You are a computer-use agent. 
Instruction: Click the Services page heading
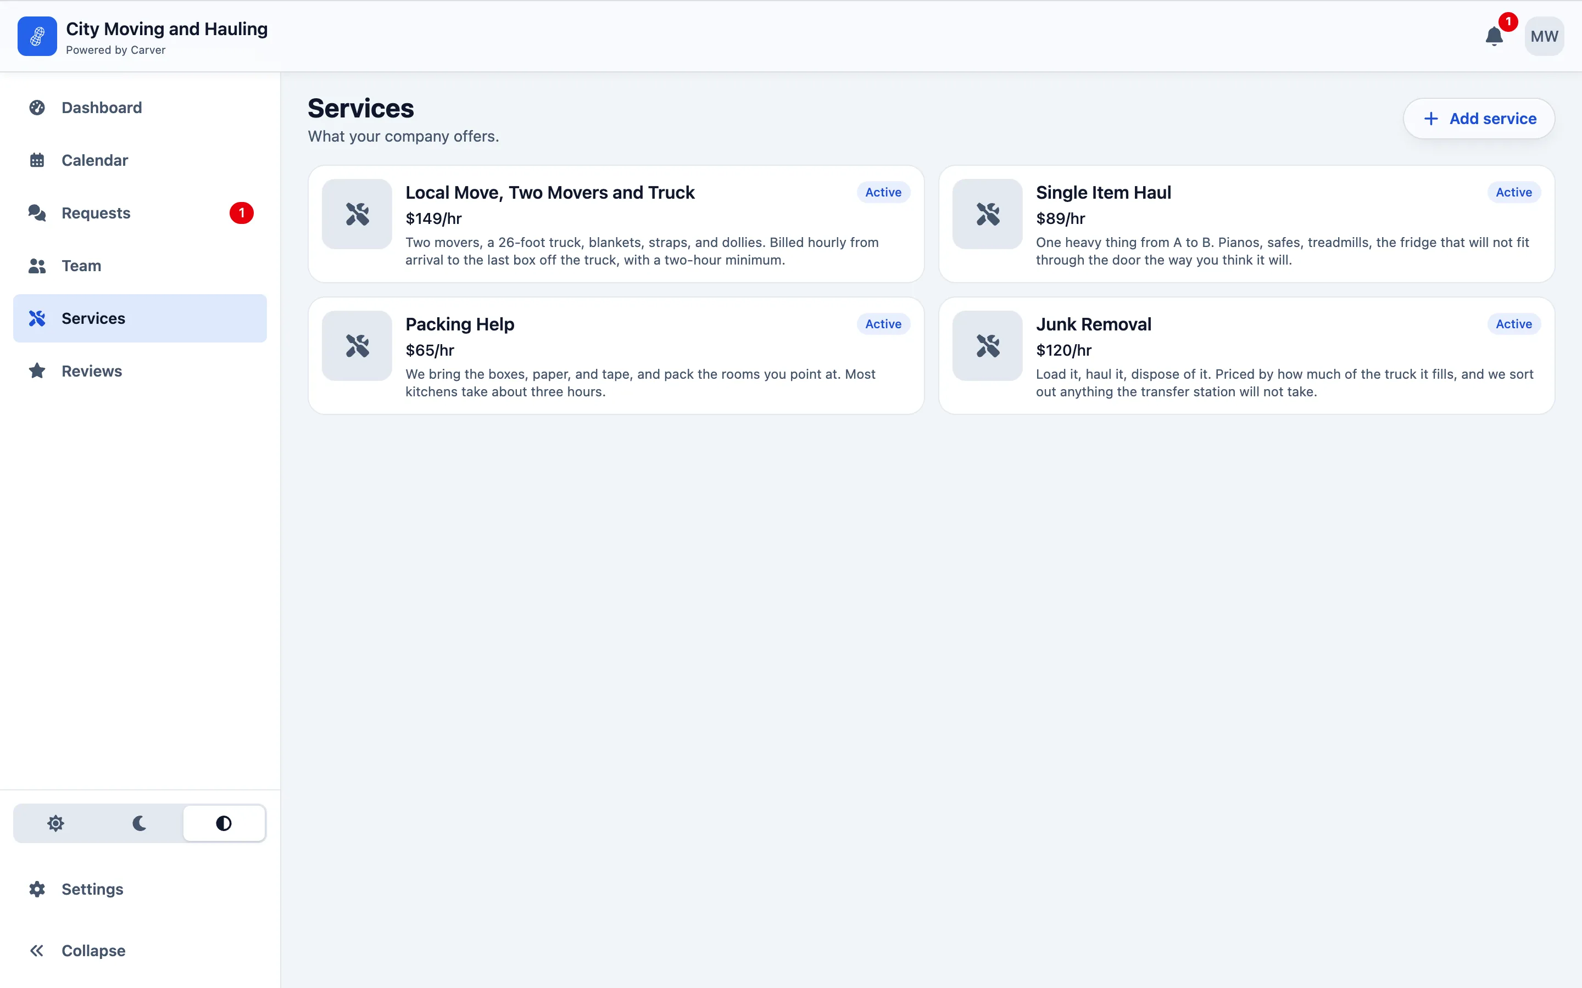pyautogui.click(x=361, y=109)
